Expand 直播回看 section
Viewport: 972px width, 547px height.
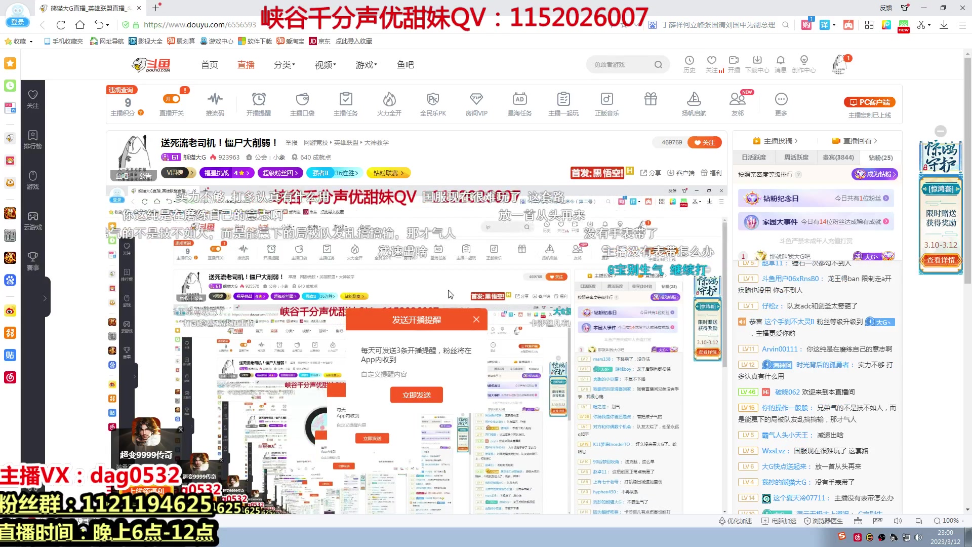855,141
